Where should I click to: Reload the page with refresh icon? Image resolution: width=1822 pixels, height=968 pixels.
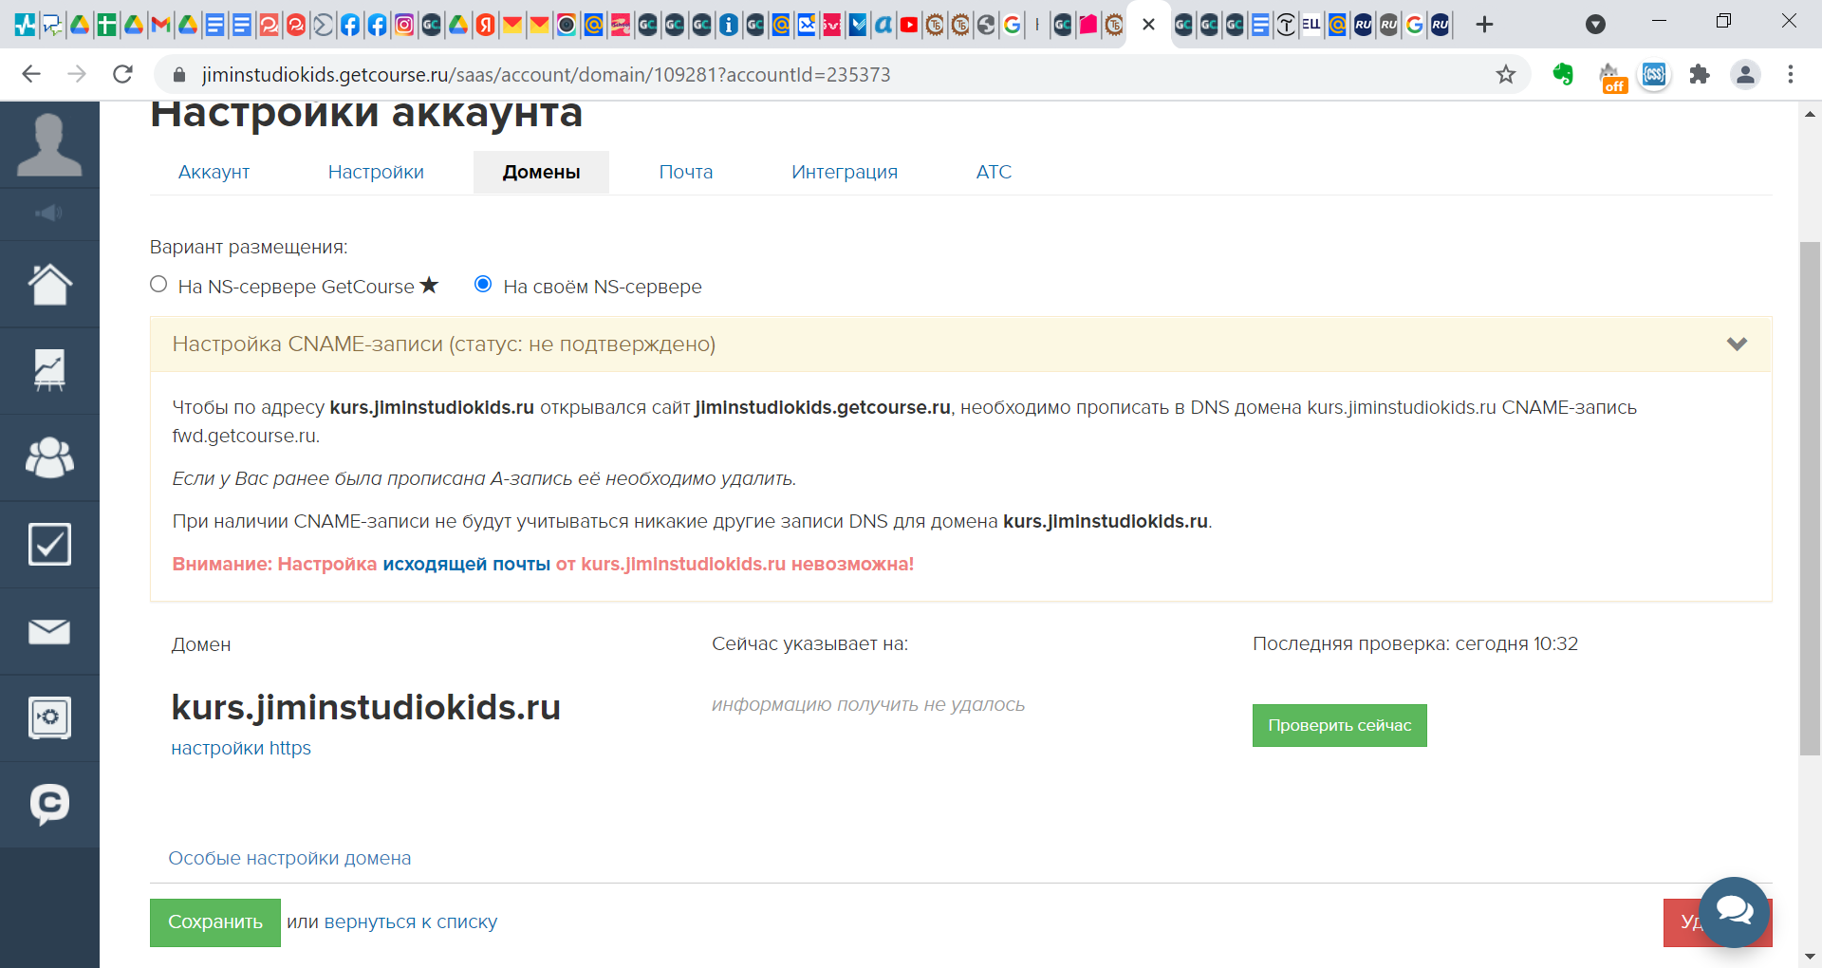pos(122,74)
